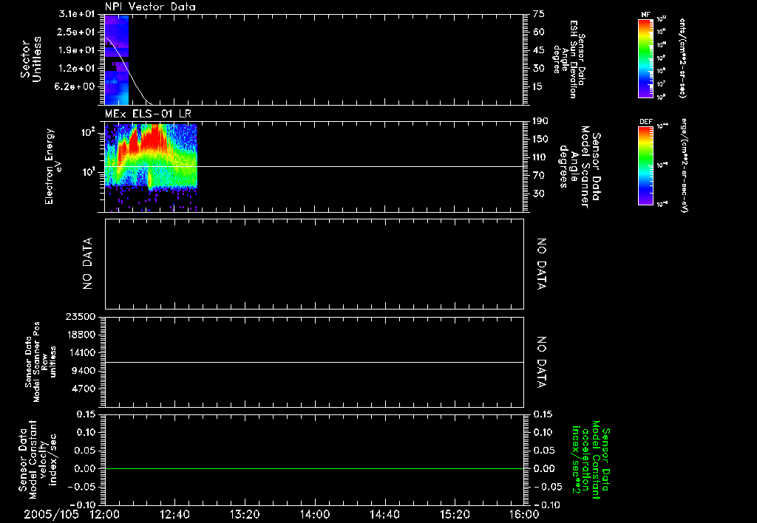
Task: Click the 14:00 time axis label
Action: (x=314, y=514)
